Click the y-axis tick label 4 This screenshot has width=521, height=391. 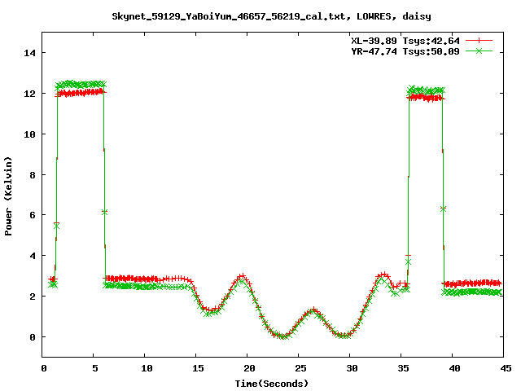pos(33,256)
